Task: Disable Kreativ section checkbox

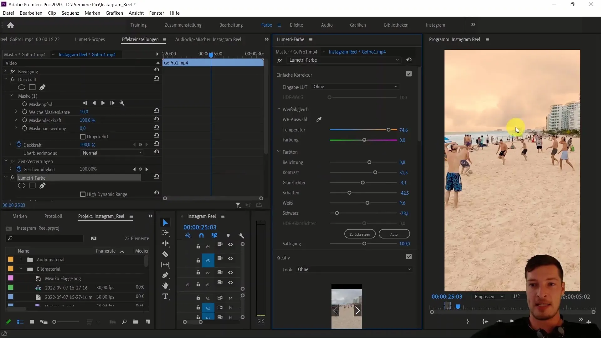Action: [409, 257]
